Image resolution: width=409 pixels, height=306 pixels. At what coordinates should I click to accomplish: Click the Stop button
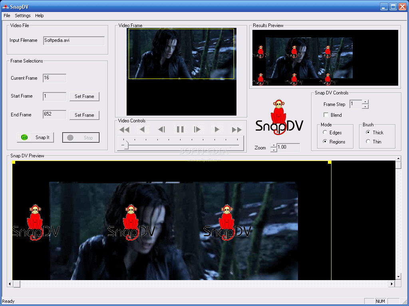[x=81, y=137]
